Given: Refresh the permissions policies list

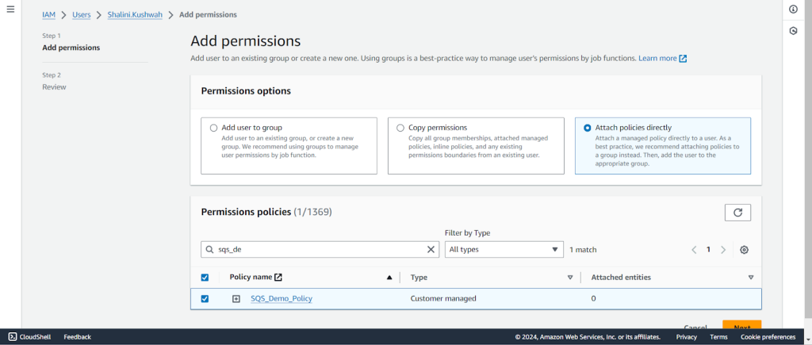Looking at the screenshot, I should 738,213.
